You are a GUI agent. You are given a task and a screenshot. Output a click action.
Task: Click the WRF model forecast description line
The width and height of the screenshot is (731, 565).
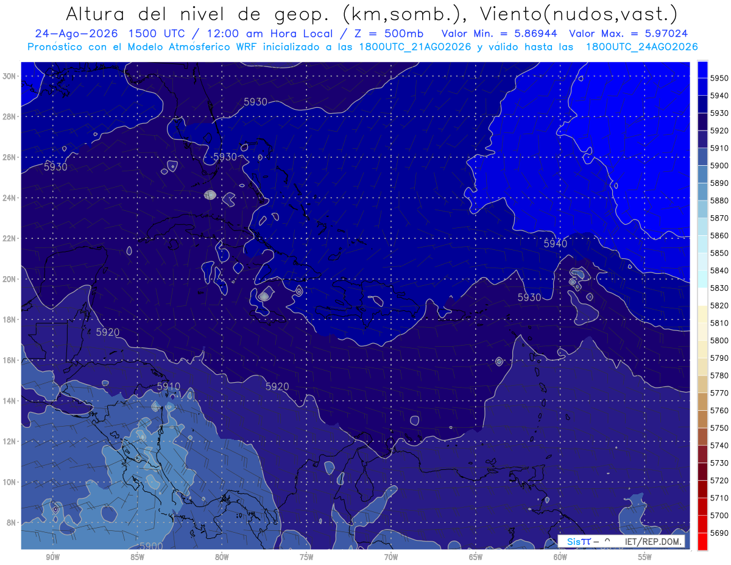click(362, 46)
